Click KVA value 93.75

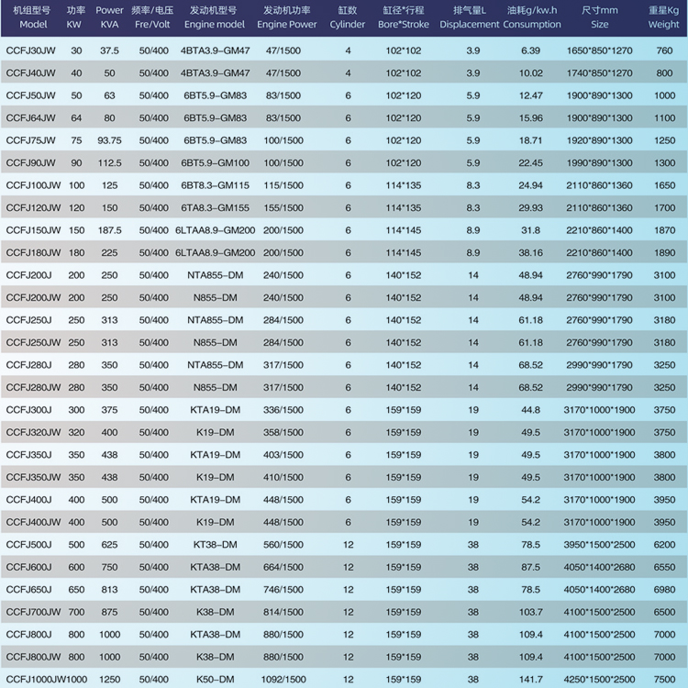pyautogui.click(x=109, y=140)
